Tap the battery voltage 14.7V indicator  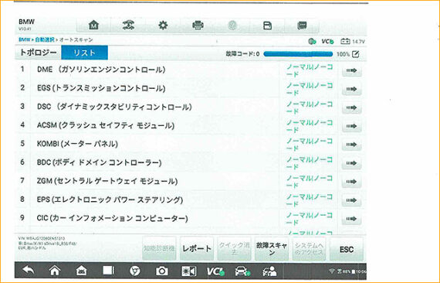click(x=353, y=41)
